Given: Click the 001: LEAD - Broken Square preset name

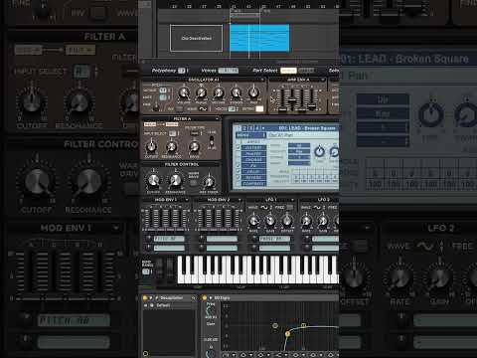Looking at the screenshot, I should [307, 128].
